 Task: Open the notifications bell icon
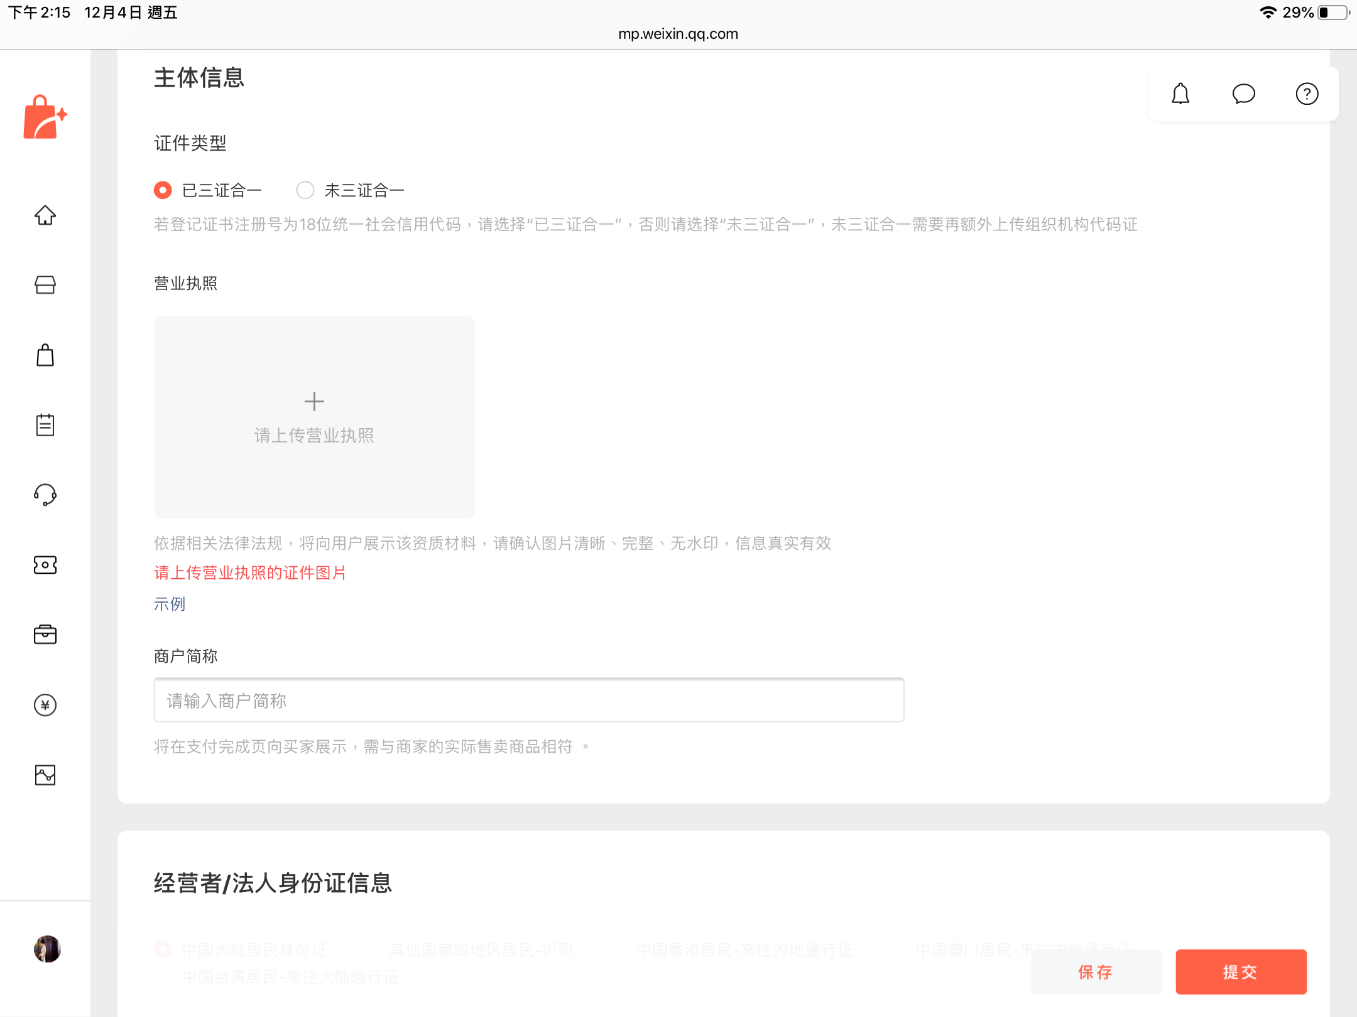pos(1180,94)
